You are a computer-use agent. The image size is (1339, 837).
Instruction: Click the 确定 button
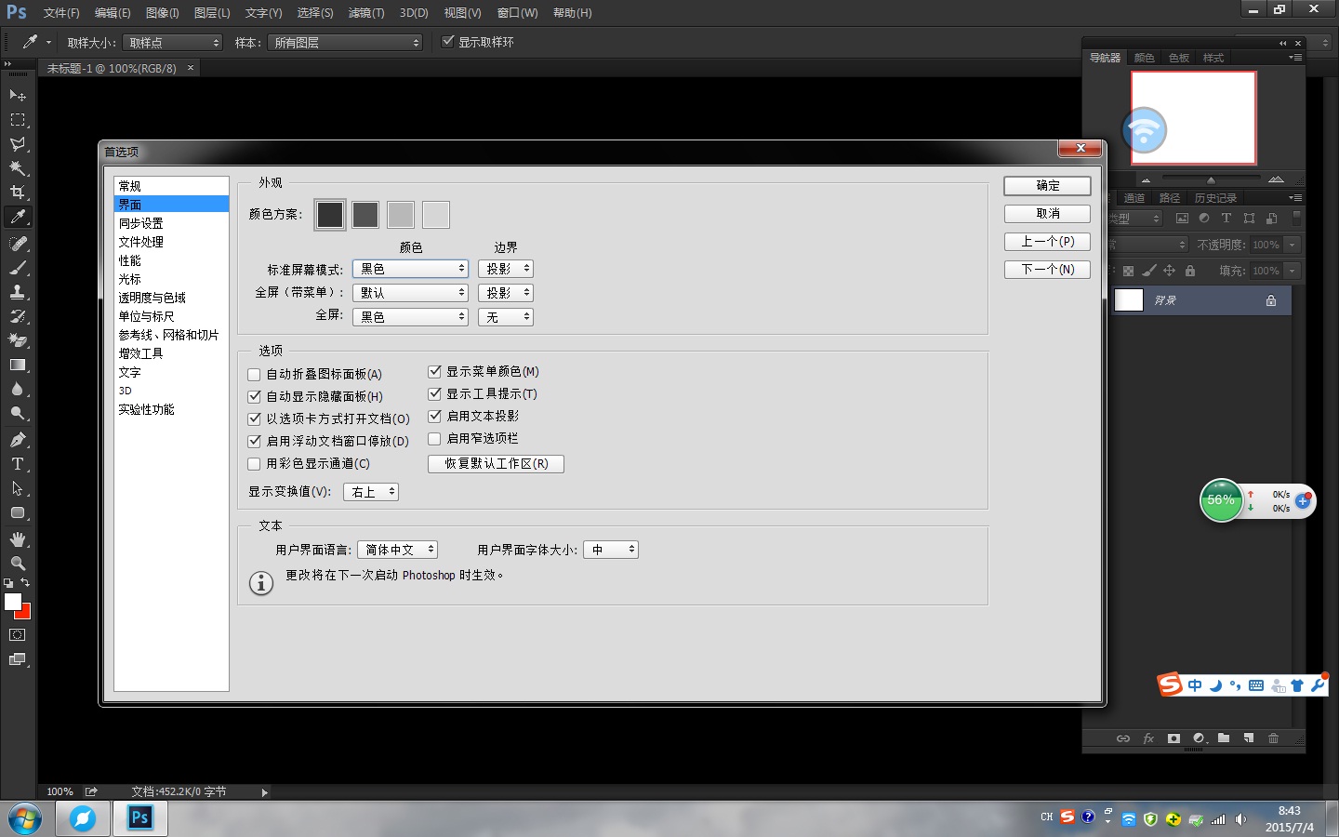1047,186
